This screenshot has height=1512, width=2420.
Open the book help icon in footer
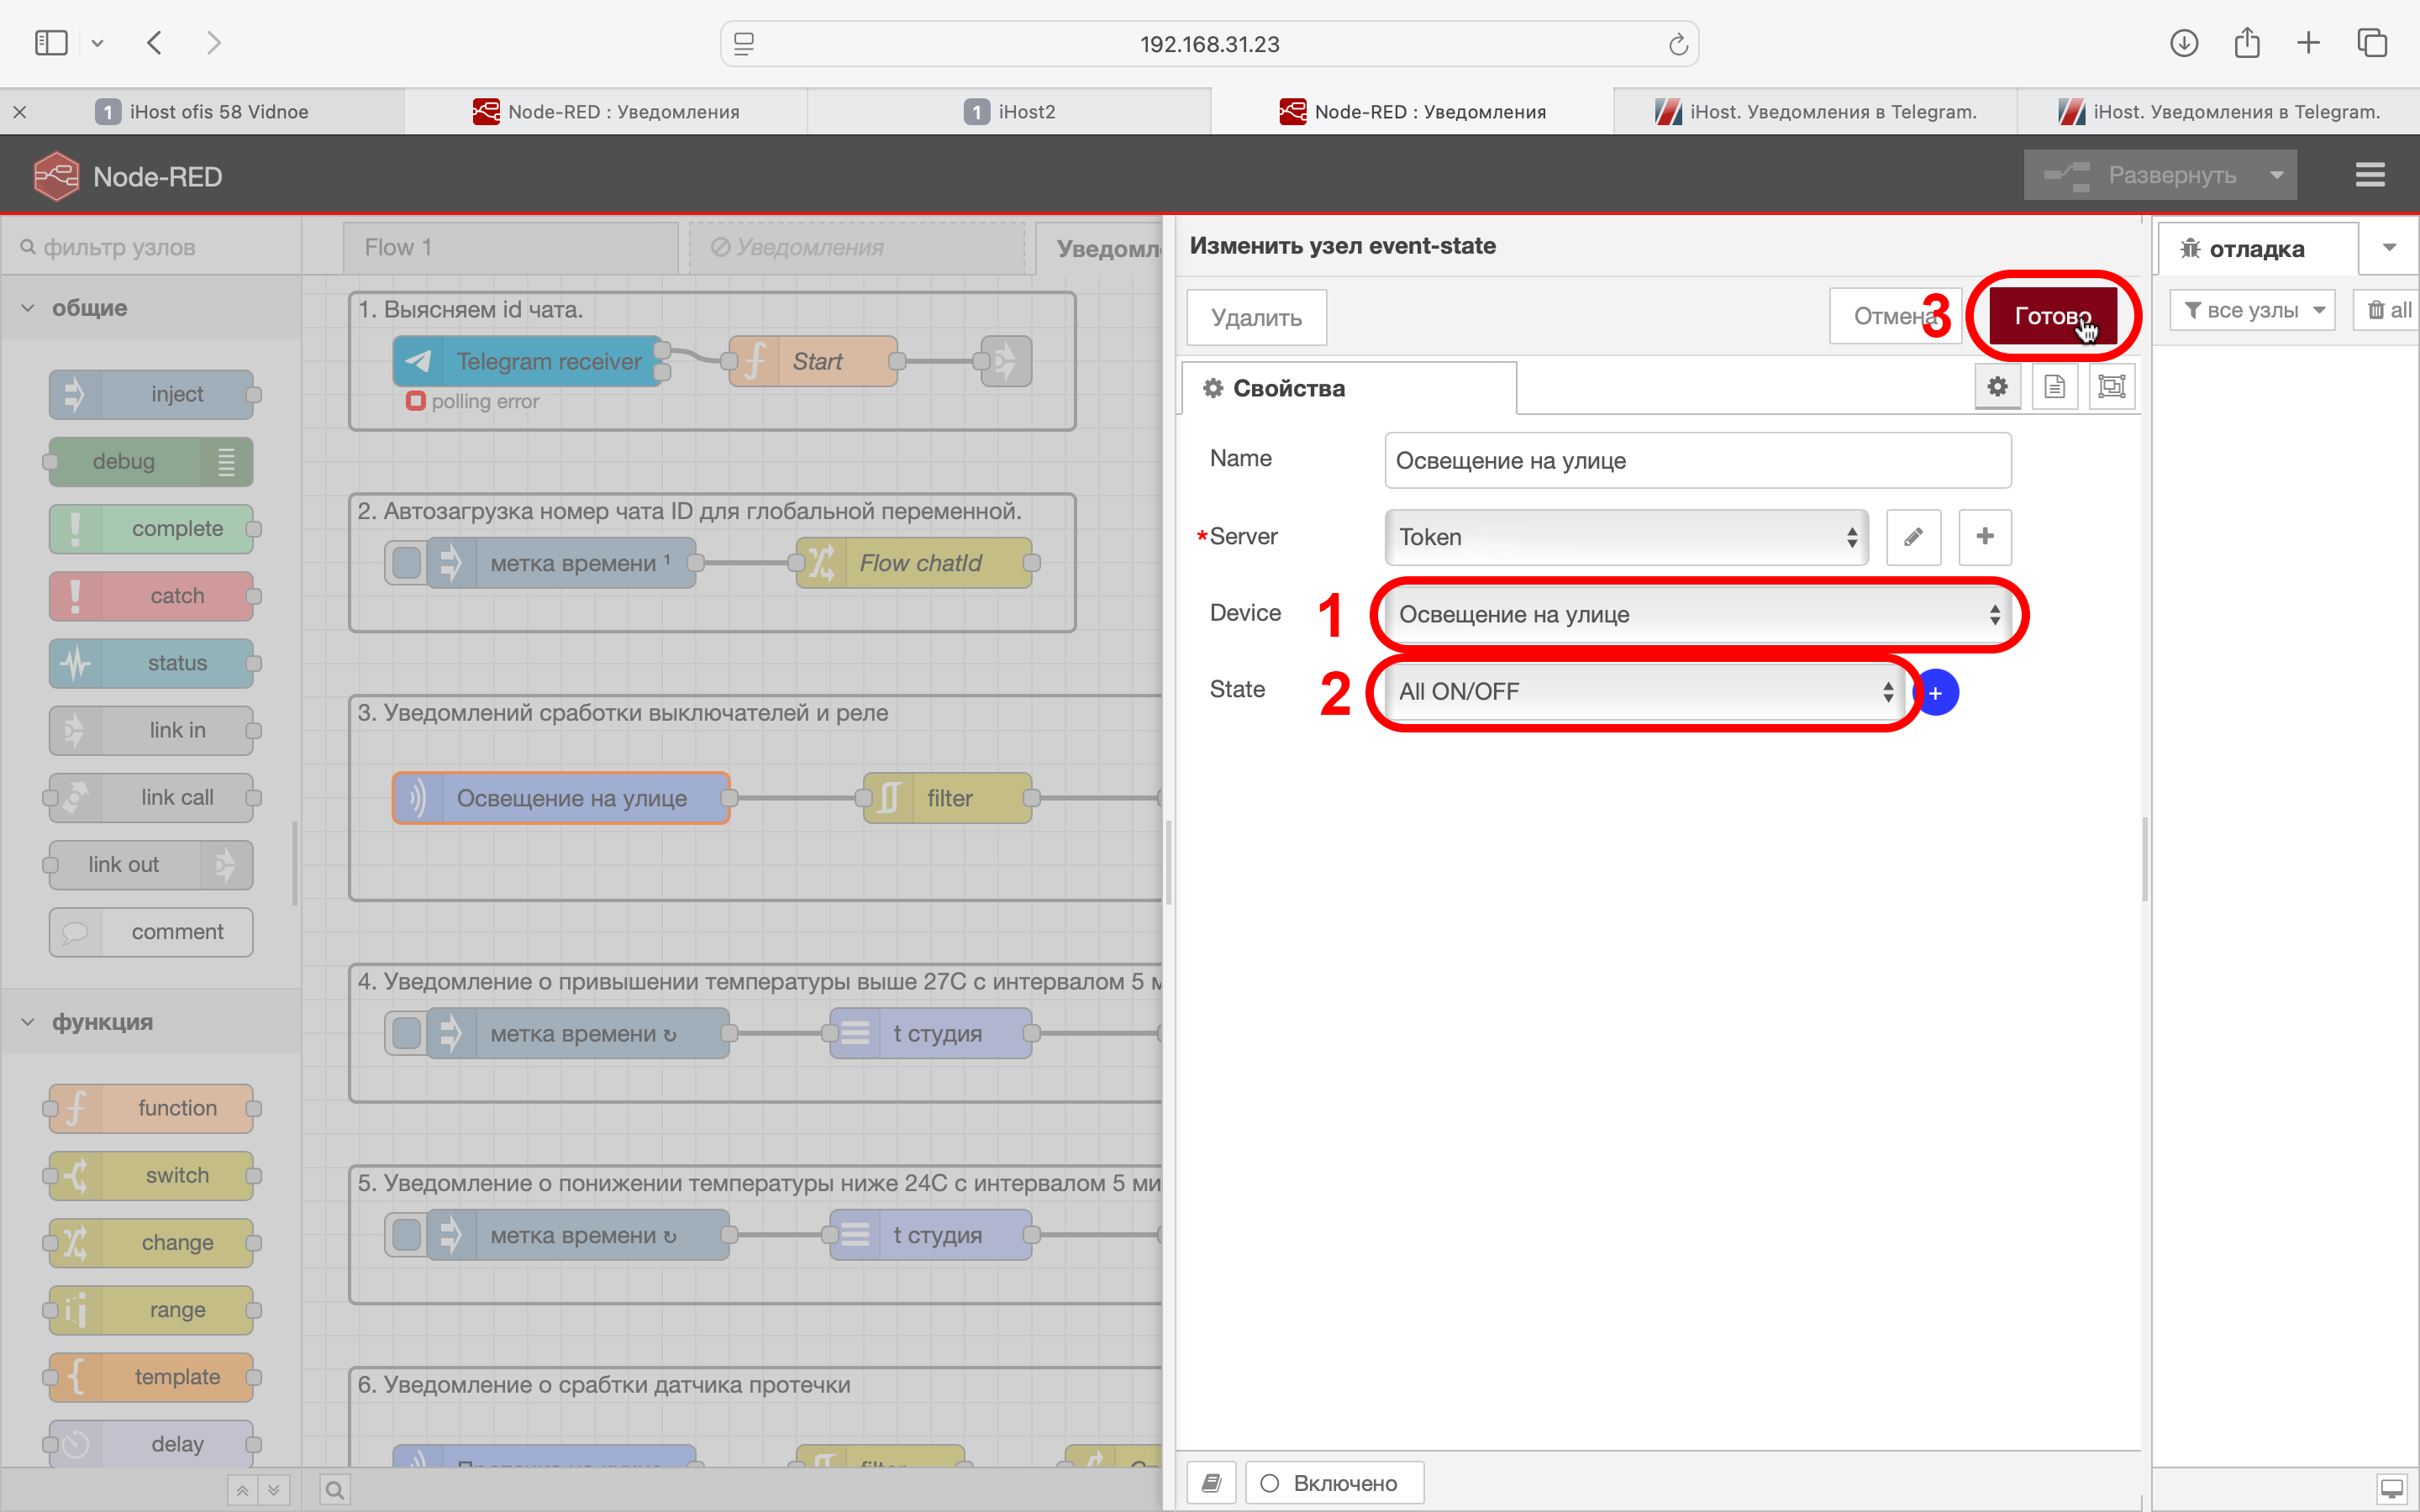pos(1211,1482)
